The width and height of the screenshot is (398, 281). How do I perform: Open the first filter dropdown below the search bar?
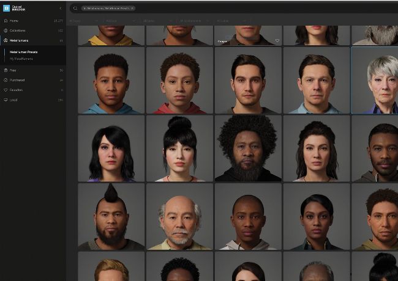[84, 20]
